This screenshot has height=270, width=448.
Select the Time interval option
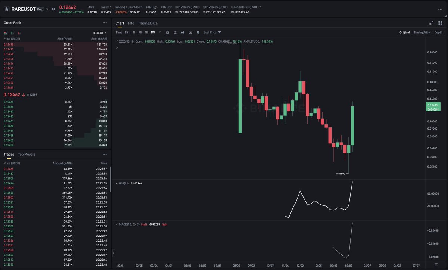119,32
